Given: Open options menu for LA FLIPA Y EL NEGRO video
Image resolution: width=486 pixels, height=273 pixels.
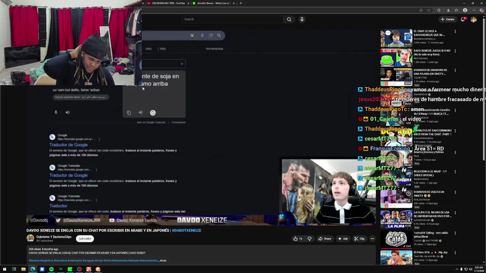Looking at the screenshot, I should pyautogui.click(x=455, y=213).
